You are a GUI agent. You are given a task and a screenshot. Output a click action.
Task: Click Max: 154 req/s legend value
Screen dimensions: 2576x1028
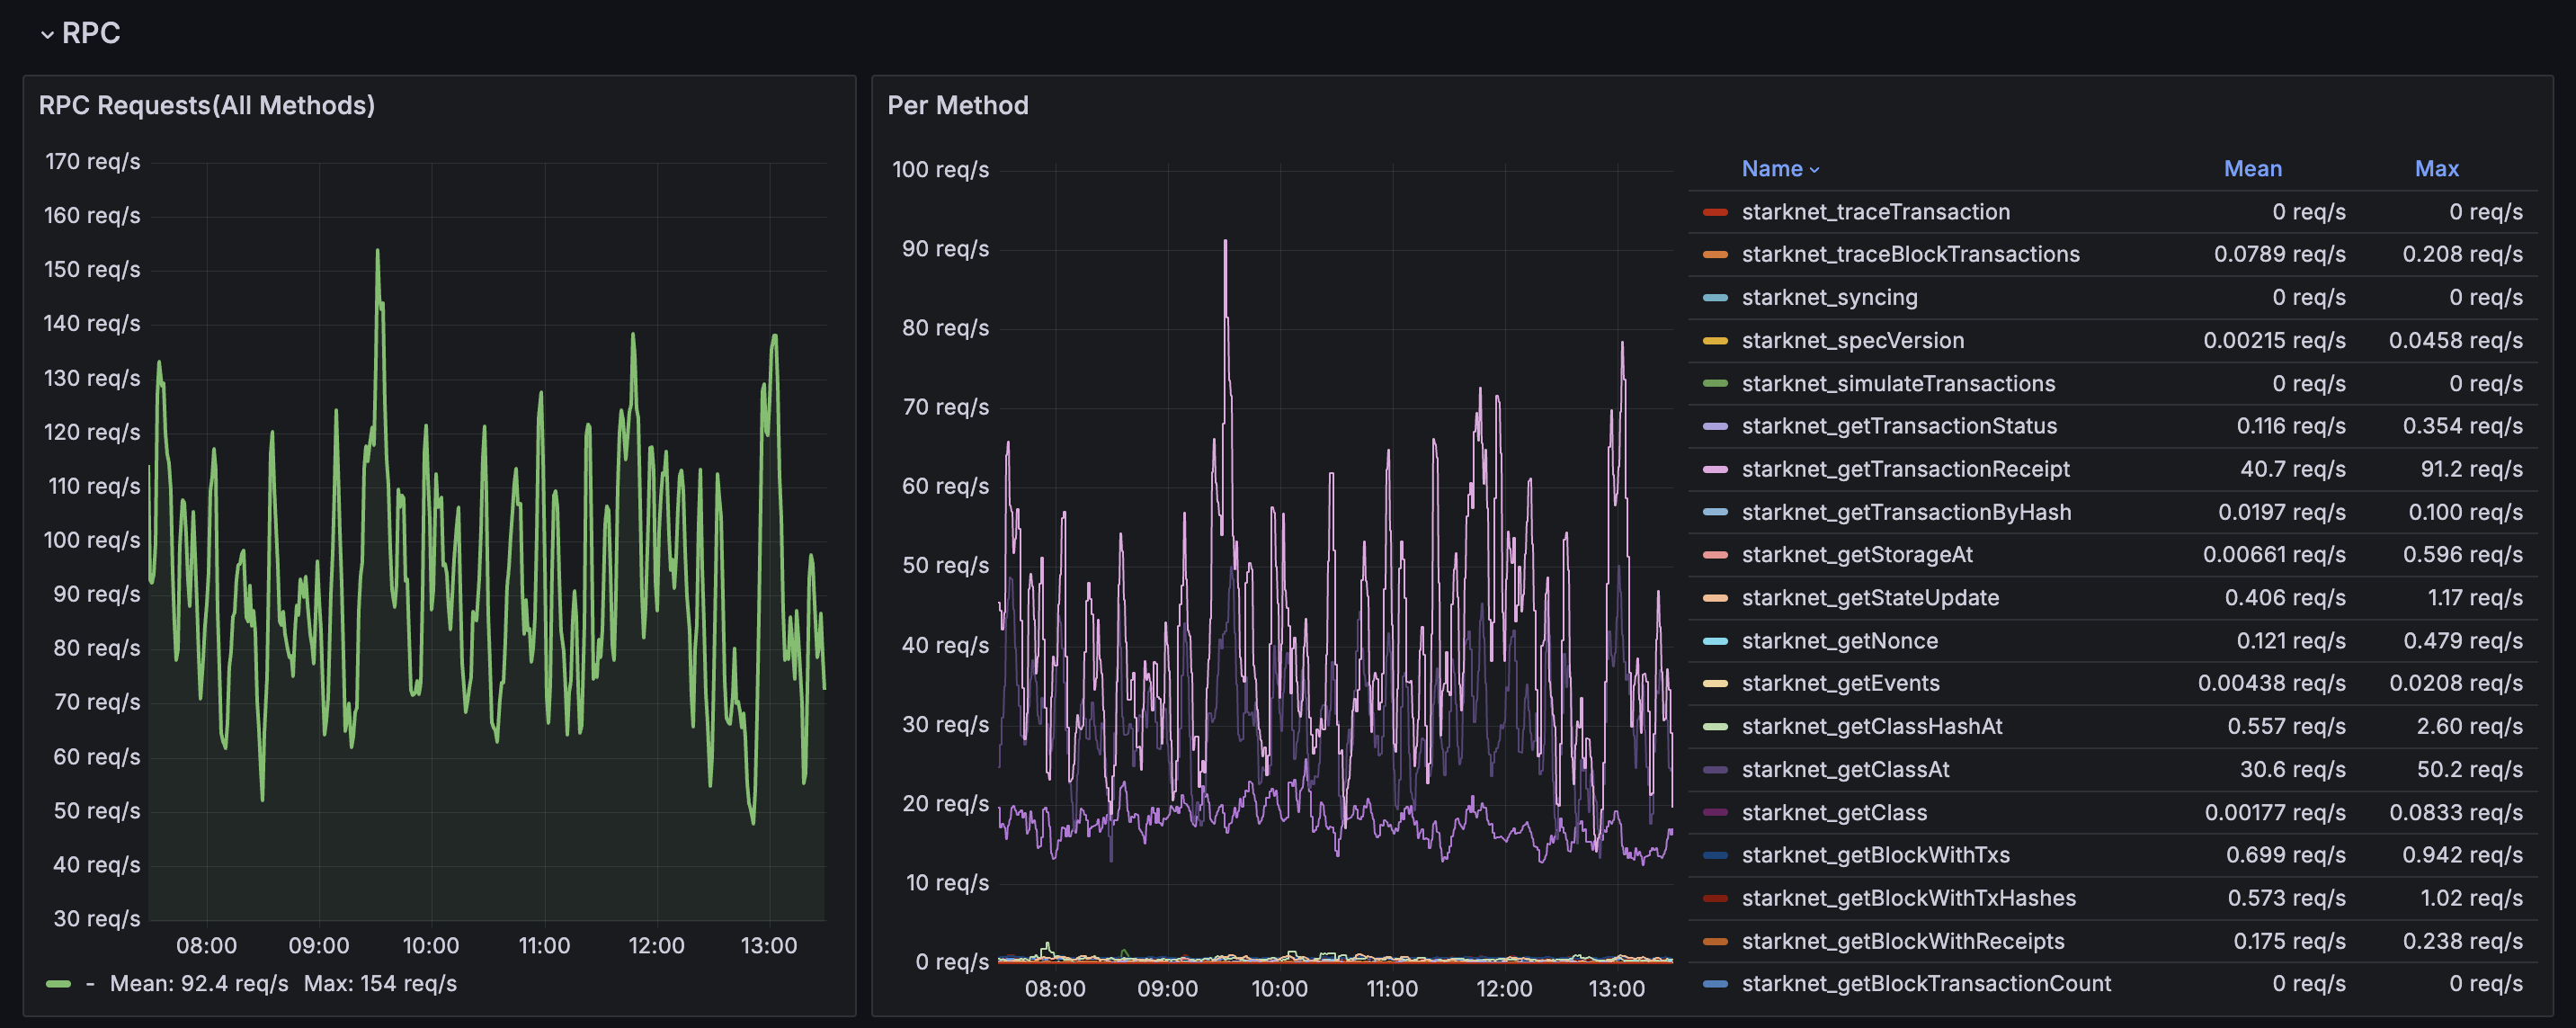pyautogui.click(x=380, y=984)
